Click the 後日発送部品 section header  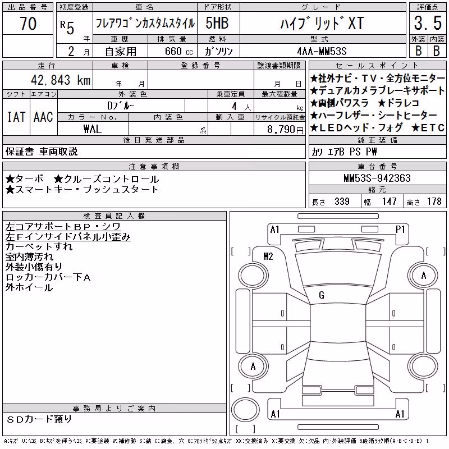154,140
